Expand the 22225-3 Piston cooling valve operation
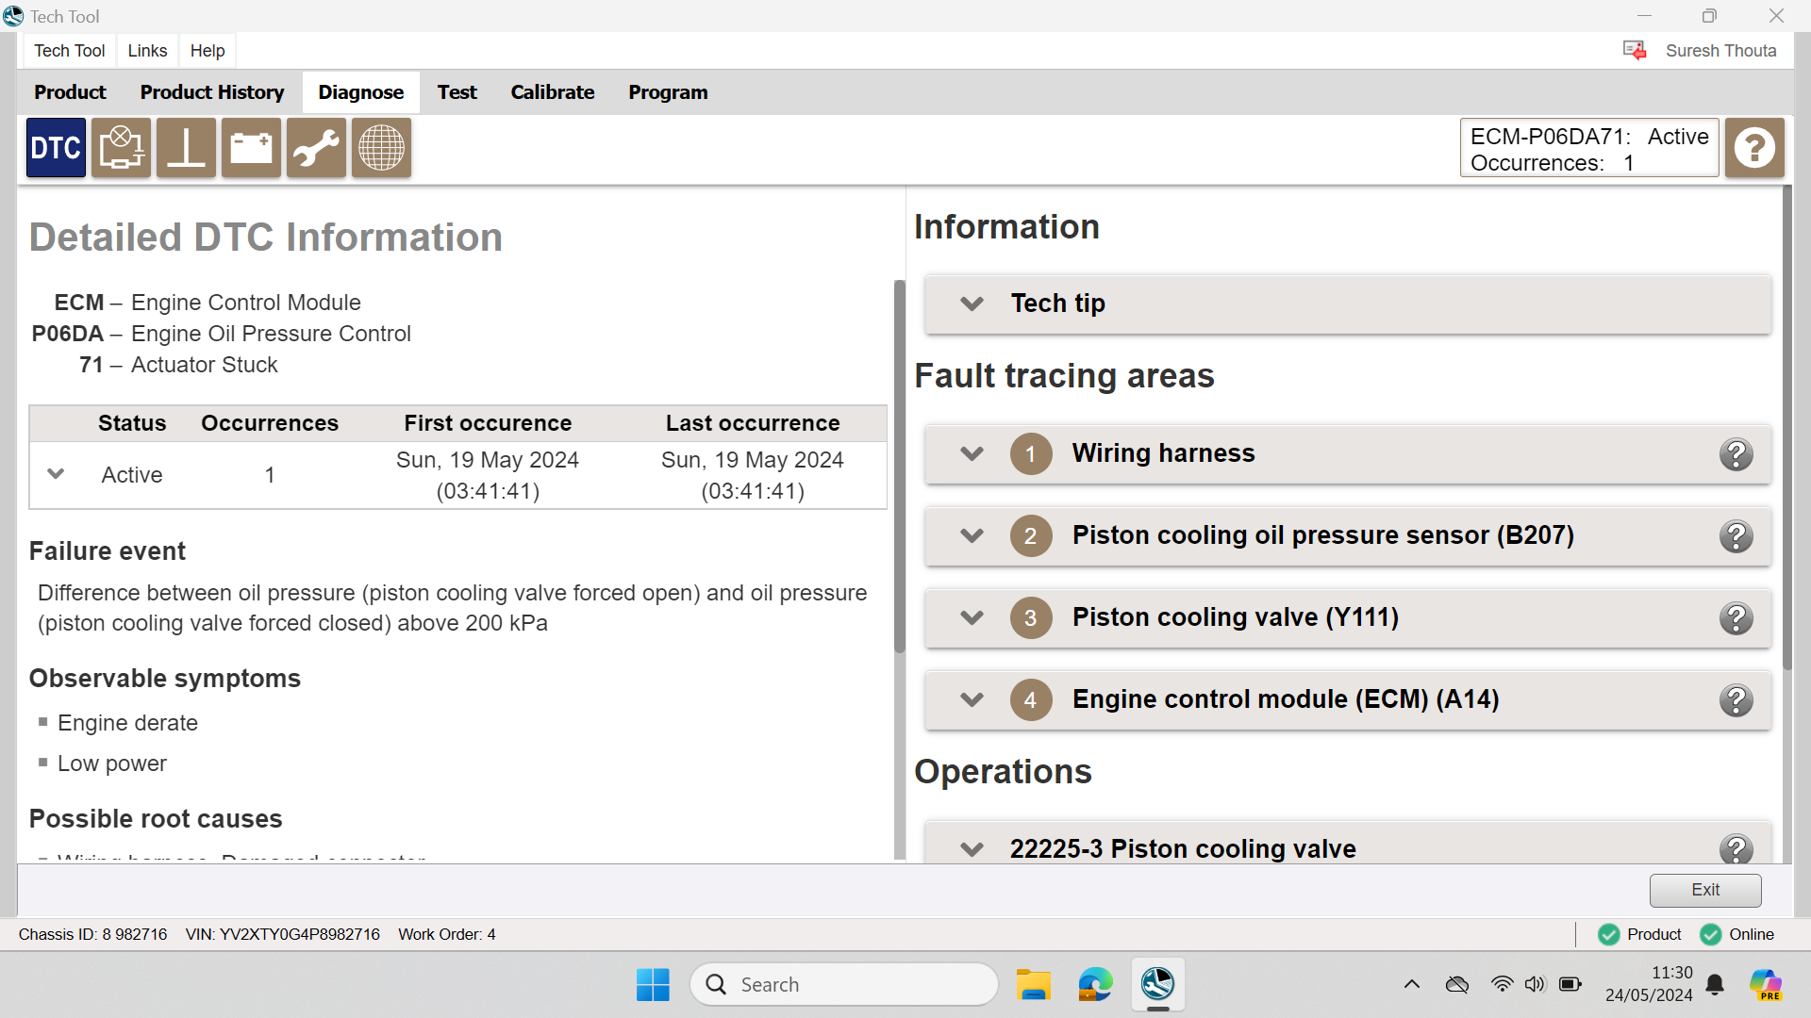The height and width of the screenshot is (1018, 1811). tap(972, 849)
